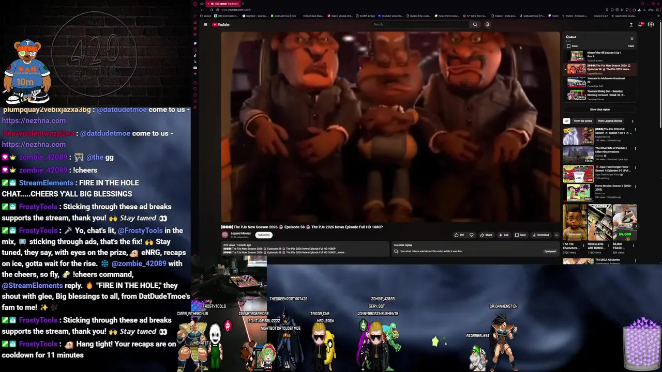
Task: Expand the description with ...more
Action: coord(340,252)
